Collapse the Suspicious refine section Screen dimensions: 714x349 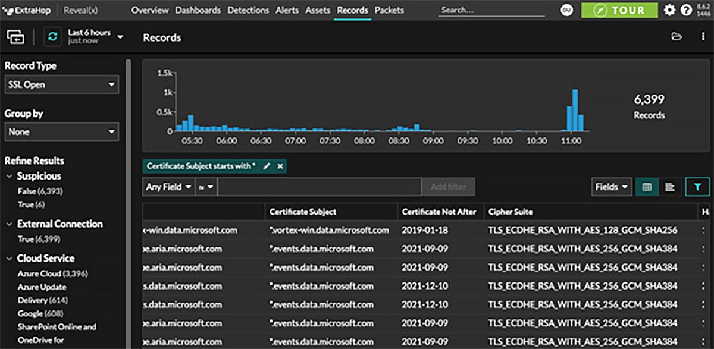[10, 176]
